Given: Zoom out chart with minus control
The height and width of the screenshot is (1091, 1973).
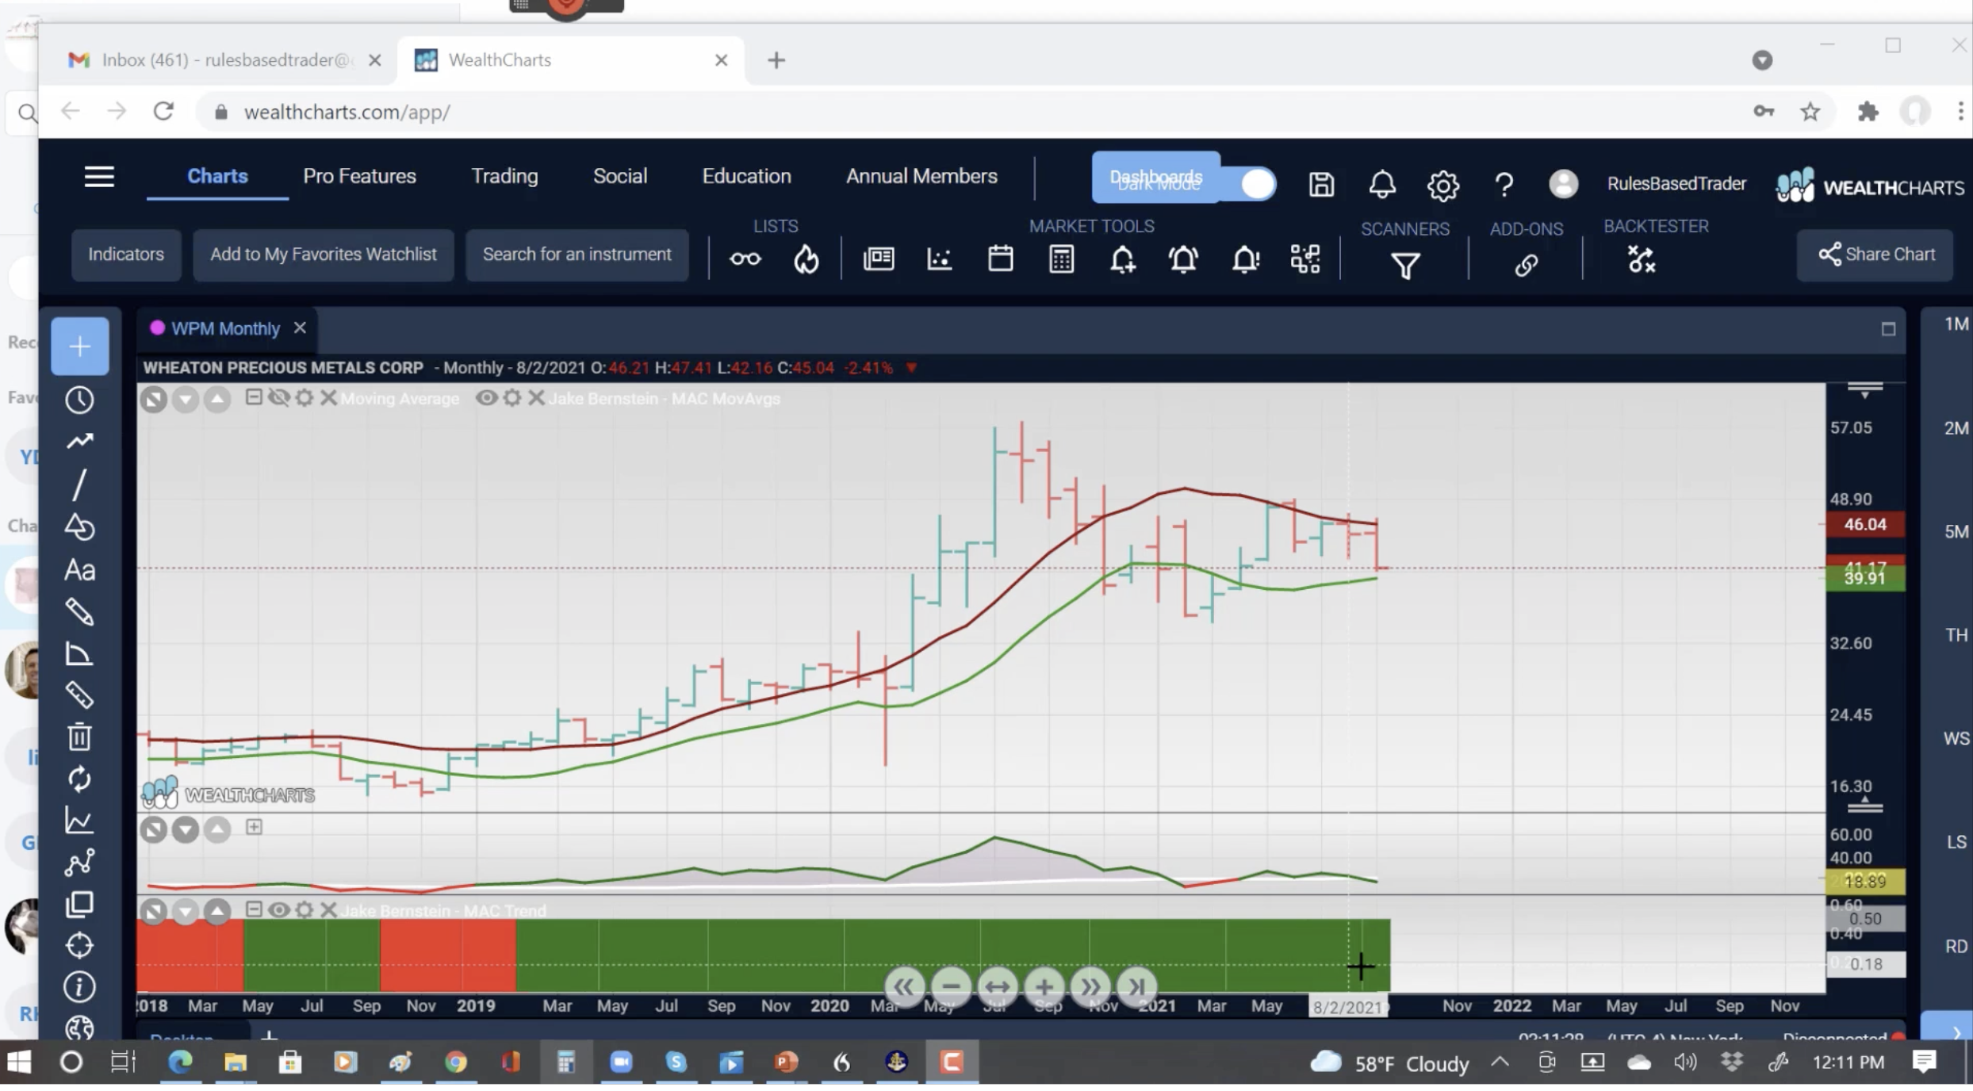Looking at the screenshot, I should pyautogui.click(x=951, y=987).
